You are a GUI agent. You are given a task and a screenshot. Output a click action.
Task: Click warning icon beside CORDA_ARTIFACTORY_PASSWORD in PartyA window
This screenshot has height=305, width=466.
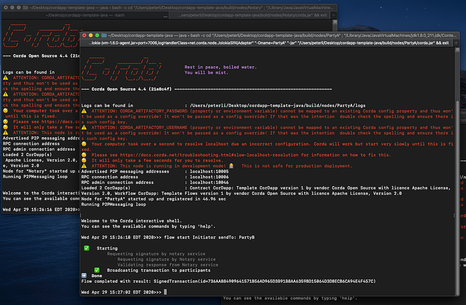[84, 111]
